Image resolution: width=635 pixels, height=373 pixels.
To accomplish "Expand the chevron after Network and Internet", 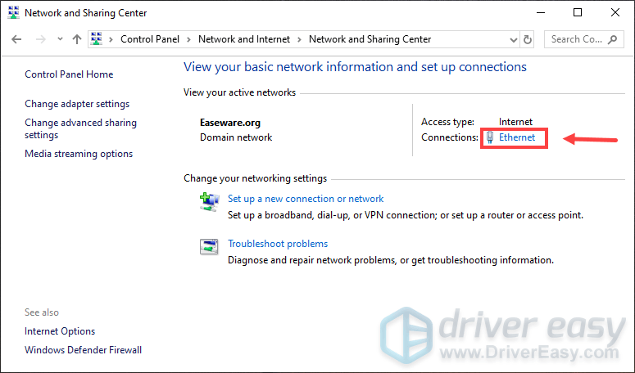I will (301, 39).
